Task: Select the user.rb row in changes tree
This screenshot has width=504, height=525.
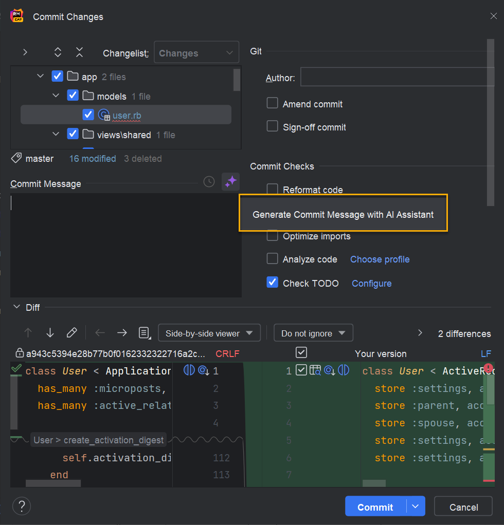Action: [x=126, y=115]
